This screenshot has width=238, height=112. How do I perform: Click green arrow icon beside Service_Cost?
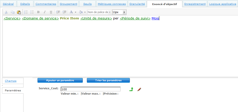[x=131, y=89]
